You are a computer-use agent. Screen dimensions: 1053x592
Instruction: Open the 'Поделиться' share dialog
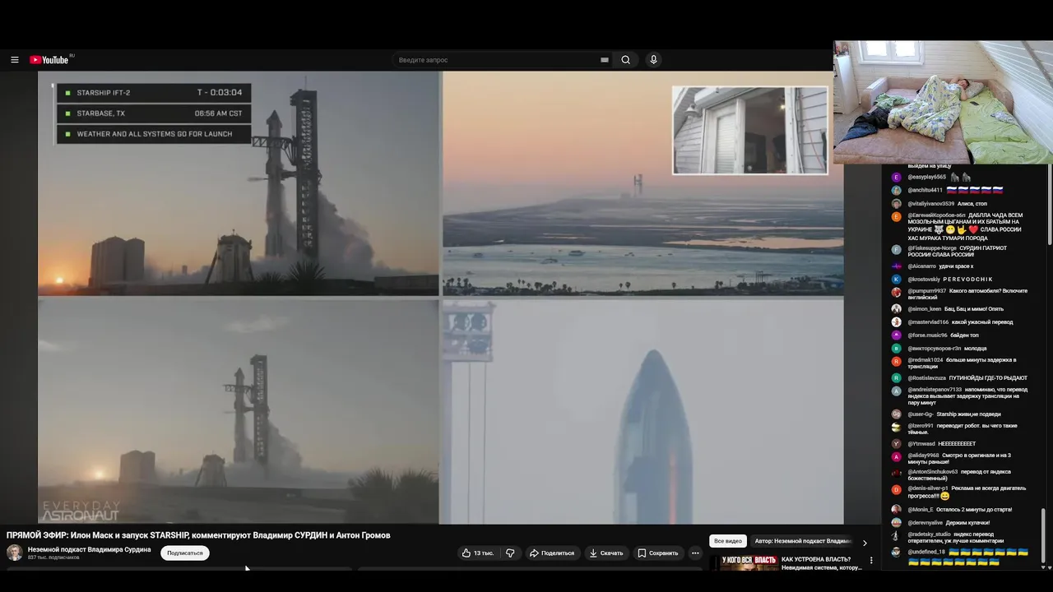(x=552, y=553)
